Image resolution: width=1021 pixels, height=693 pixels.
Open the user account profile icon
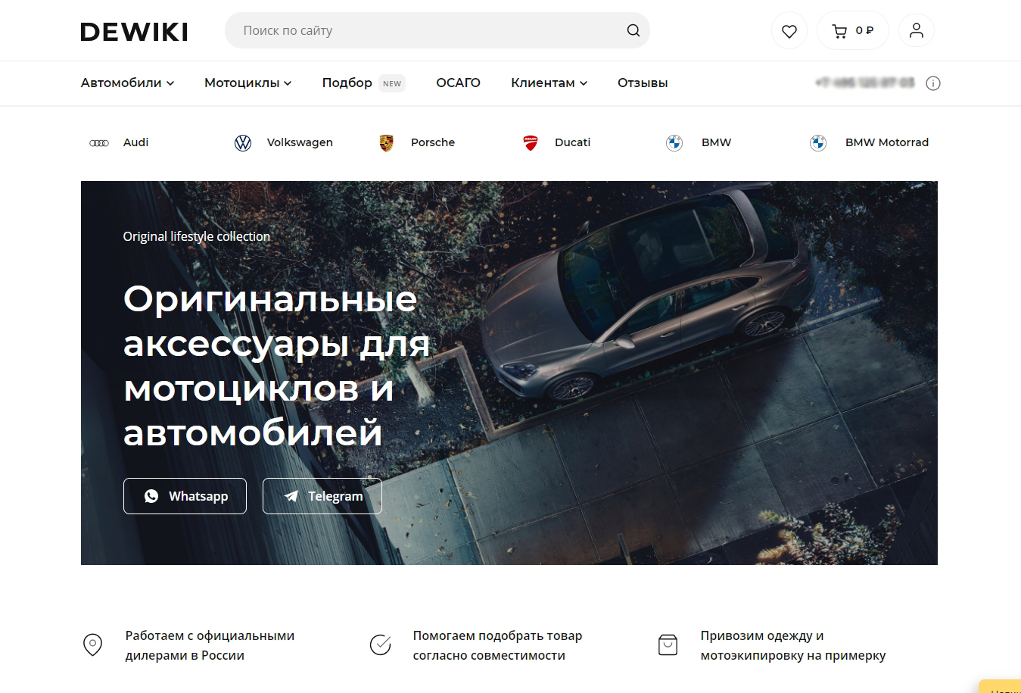point(916,31)
